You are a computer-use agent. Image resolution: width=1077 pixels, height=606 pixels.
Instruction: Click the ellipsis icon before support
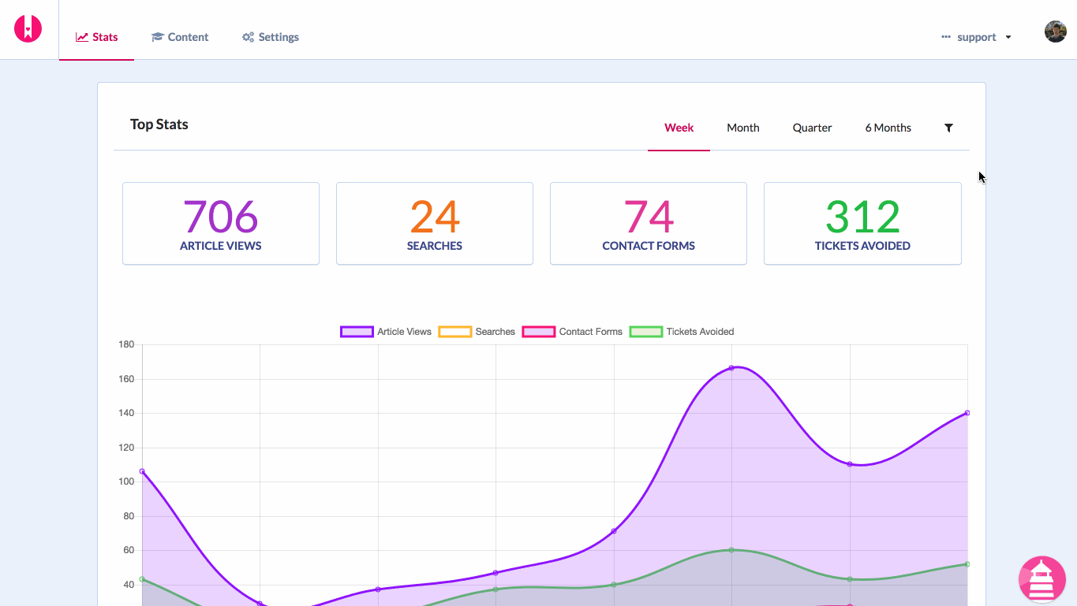945,36
